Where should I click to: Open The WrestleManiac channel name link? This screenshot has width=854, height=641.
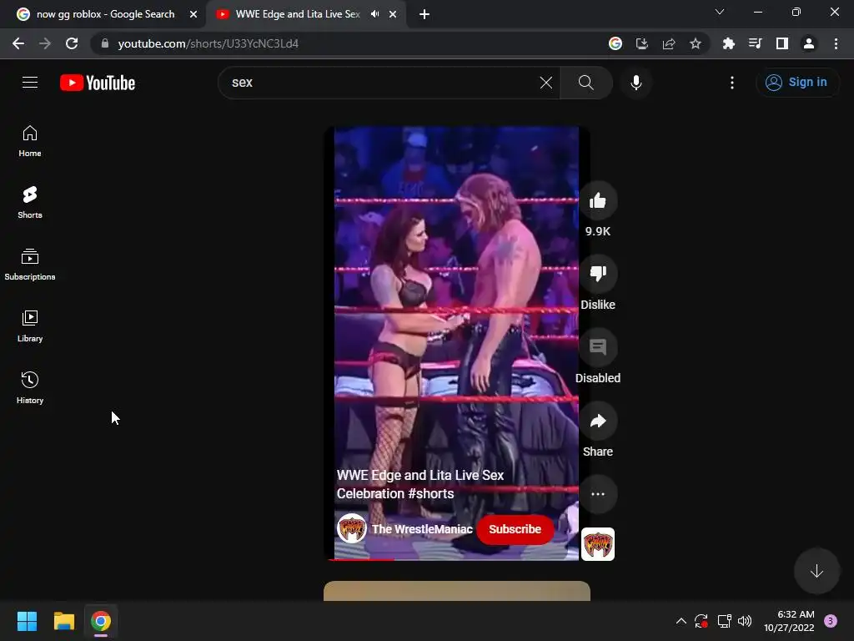(422, 529)
